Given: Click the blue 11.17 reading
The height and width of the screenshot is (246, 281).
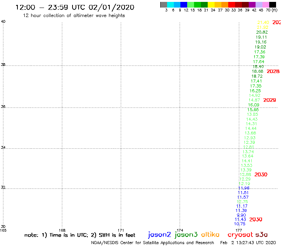Looking at the screenshot, I should click(x=242, y=206).
